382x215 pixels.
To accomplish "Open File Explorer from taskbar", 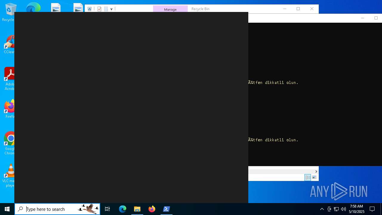I will (x=137, y=209).
